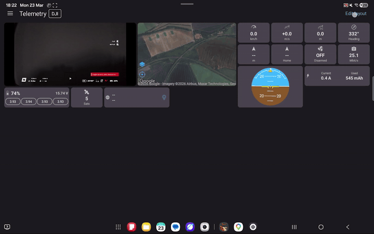This screenshot has height=234, width=374.
Task: Open the drone video feed
Action: 70,54
